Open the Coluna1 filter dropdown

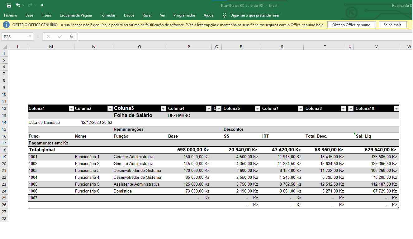71,109
